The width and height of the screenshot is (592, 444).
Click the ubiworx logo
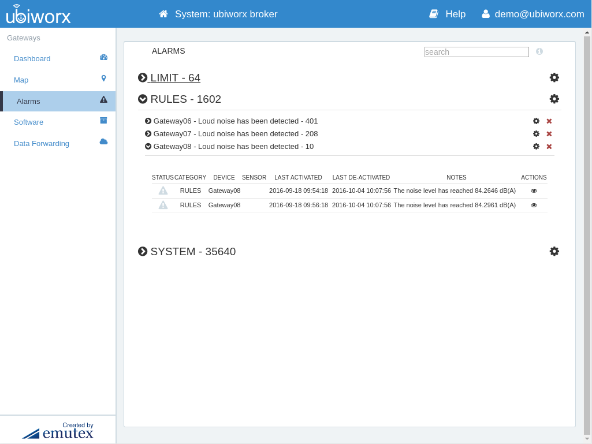(x=38, y=14)
